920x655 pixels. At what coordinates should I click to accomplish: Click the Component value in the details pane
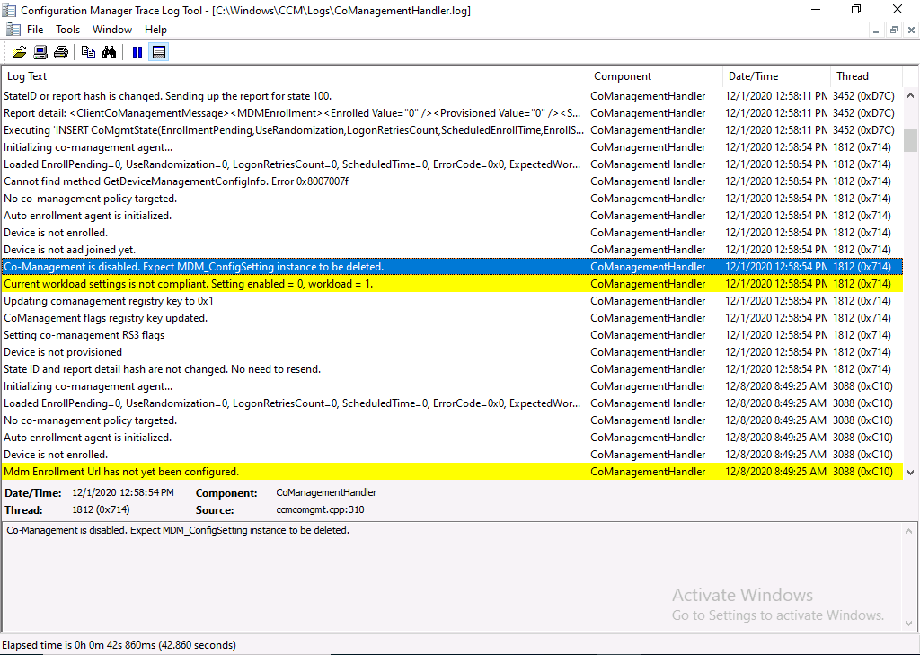[326, 493]
